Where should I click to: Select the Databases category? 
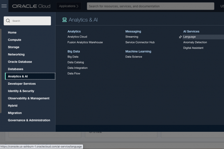[16, 69]
